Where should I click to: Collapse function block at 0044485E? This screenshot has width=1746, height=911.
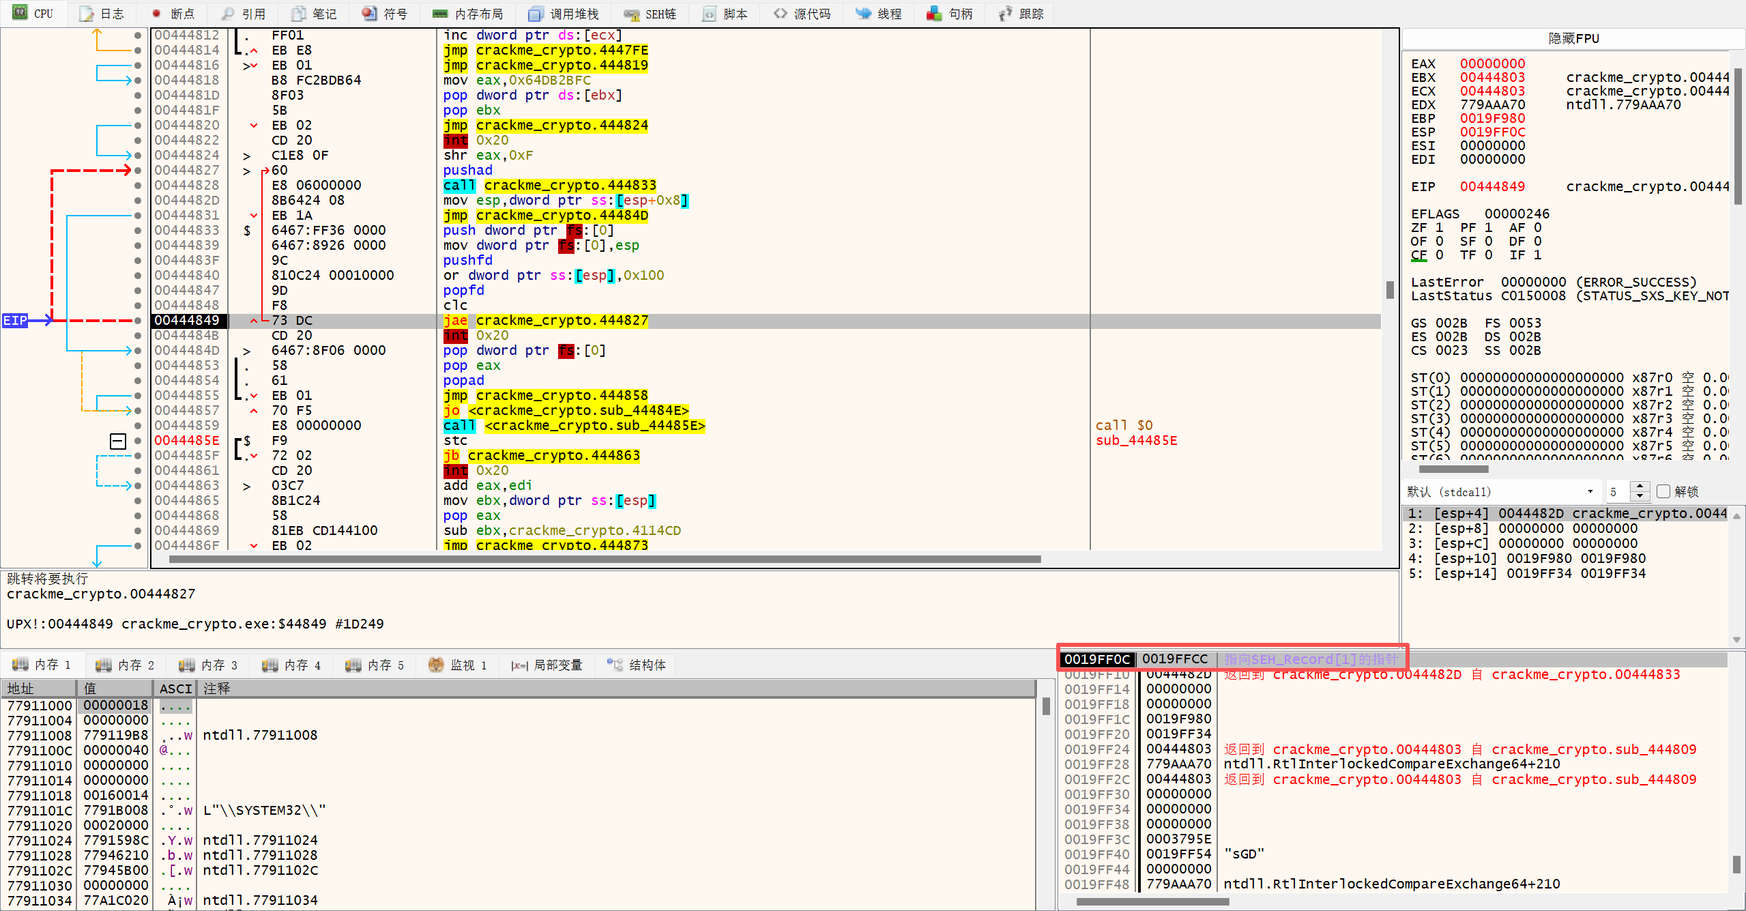[x=117, y=441]
